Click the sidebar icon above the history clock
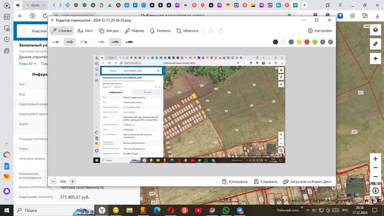This screenshot has height=216, width=384. 7,29
